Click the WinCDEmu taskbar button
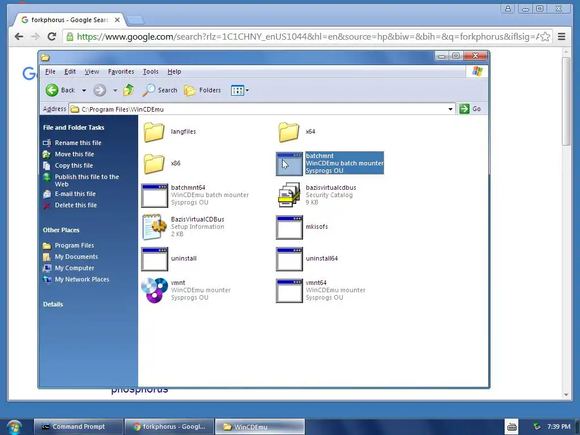580x435 pixels. tap(259, 427)
